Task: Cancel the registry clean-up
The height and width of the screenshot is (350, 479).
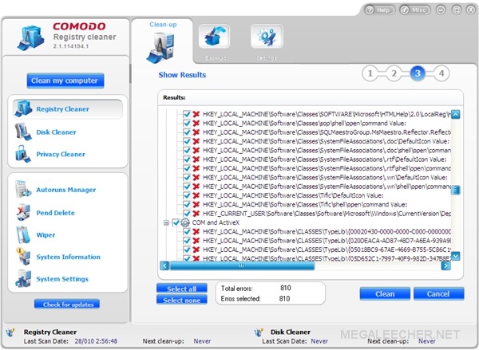Action: coord(438,293)
